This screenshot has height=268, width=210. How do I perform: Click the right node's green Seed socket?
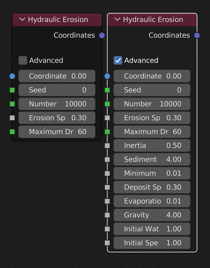(107, 90)
